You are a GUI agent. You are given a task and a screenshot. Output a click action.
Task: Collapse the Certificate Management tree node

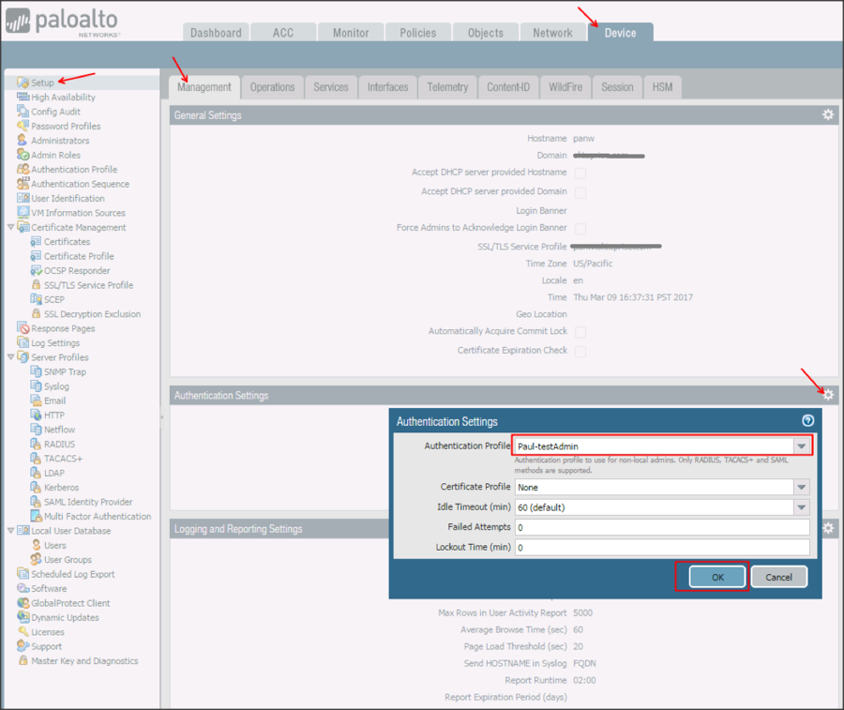click(11, 228)
